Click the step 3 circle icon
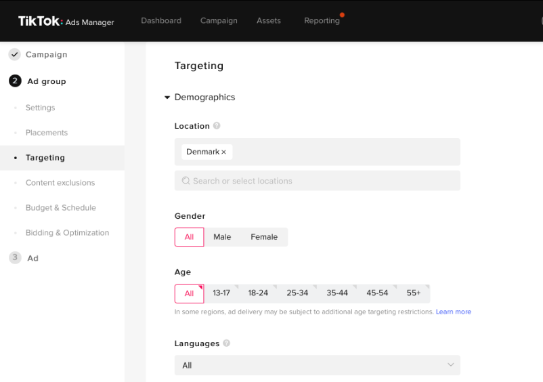Viewport: 543px width, 382px height. click(x=15, y=257)
